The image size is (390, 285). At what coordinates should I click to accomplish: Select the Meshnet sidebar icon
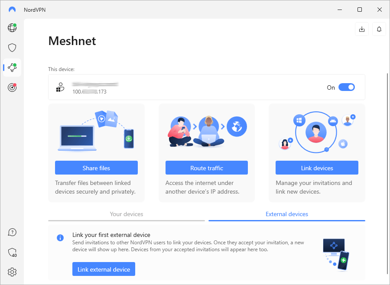click(x=12, y=68)
